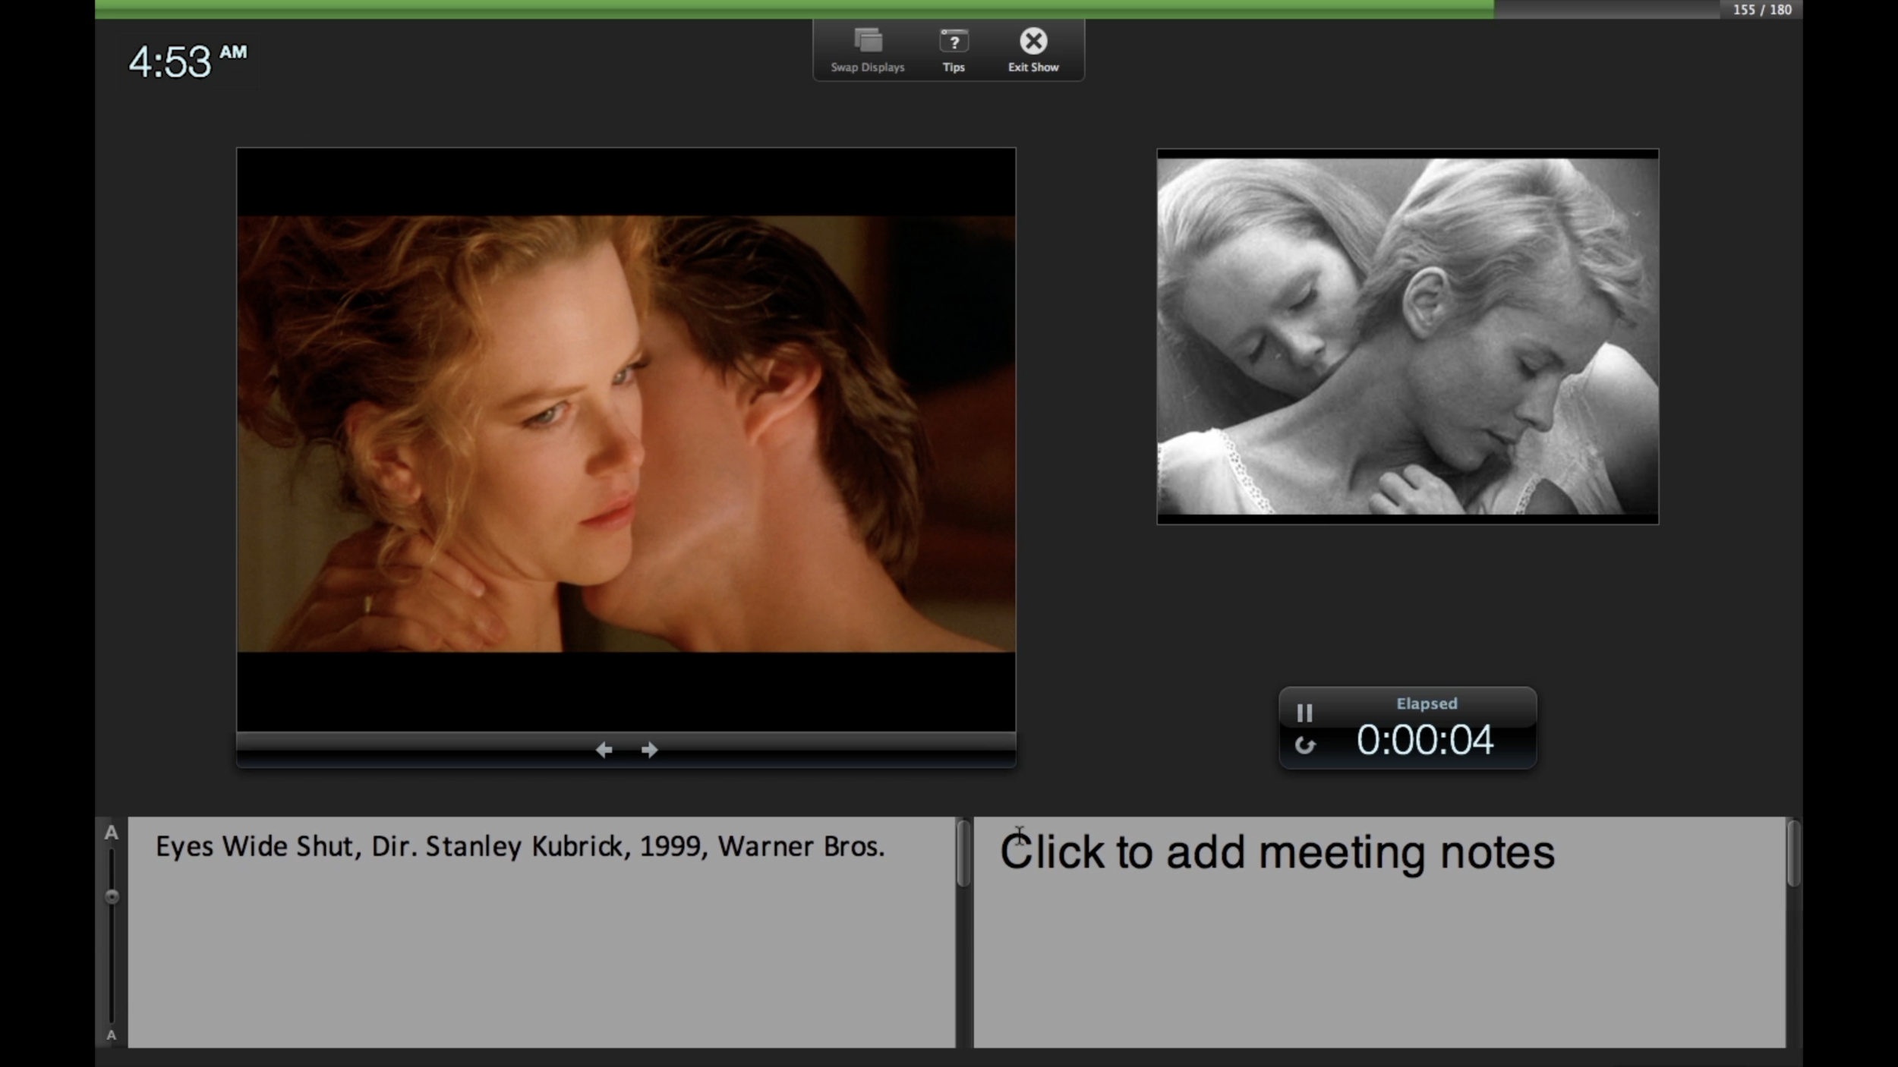The image size is (1898, 1067).
Task: Click the slide progress bar at top
Action: (907, 9)
